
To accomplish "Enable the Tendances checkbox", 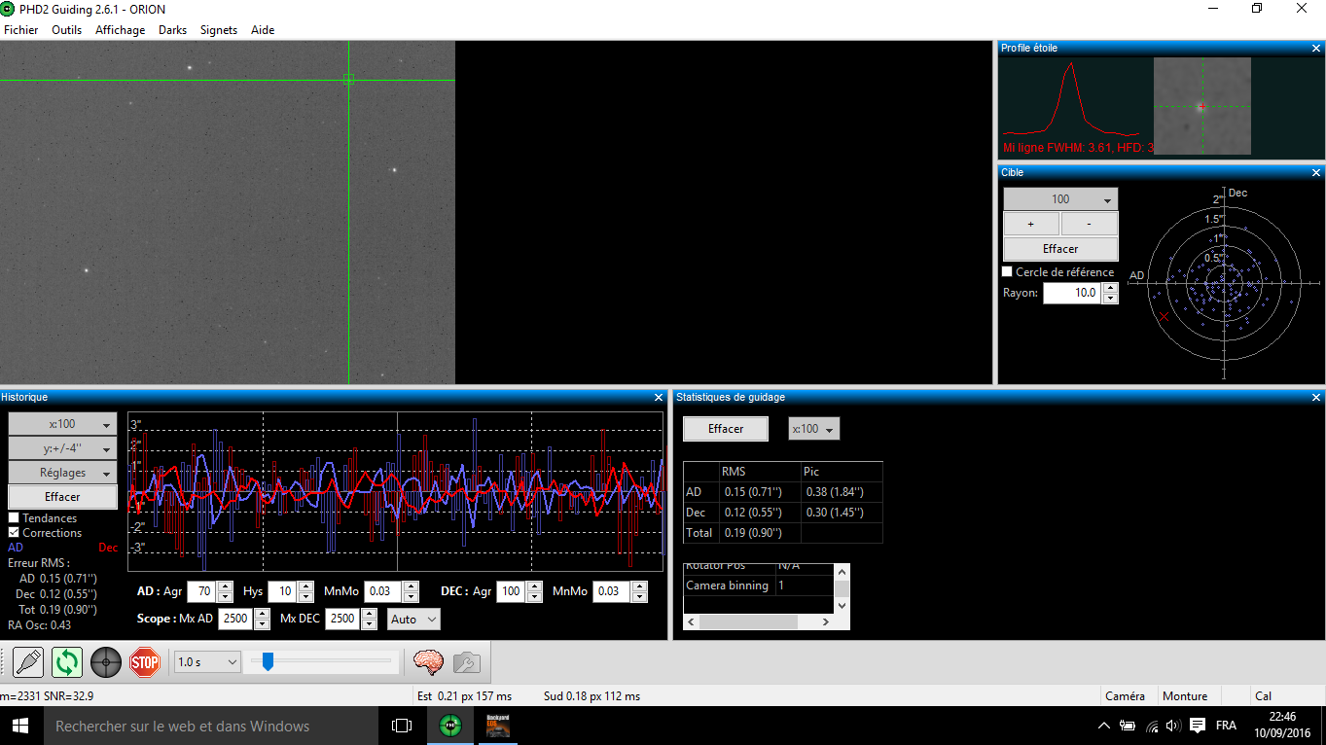I will click(15, 518).
